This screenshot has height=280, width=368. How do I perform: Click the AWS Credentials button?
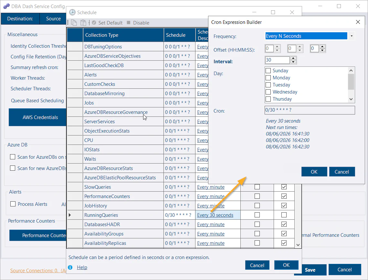coord(38,117)
